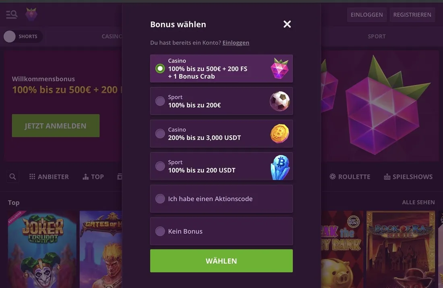Close the Bonus wählen dialog
This screenshot has height=288, width=443.
[287, 24]
